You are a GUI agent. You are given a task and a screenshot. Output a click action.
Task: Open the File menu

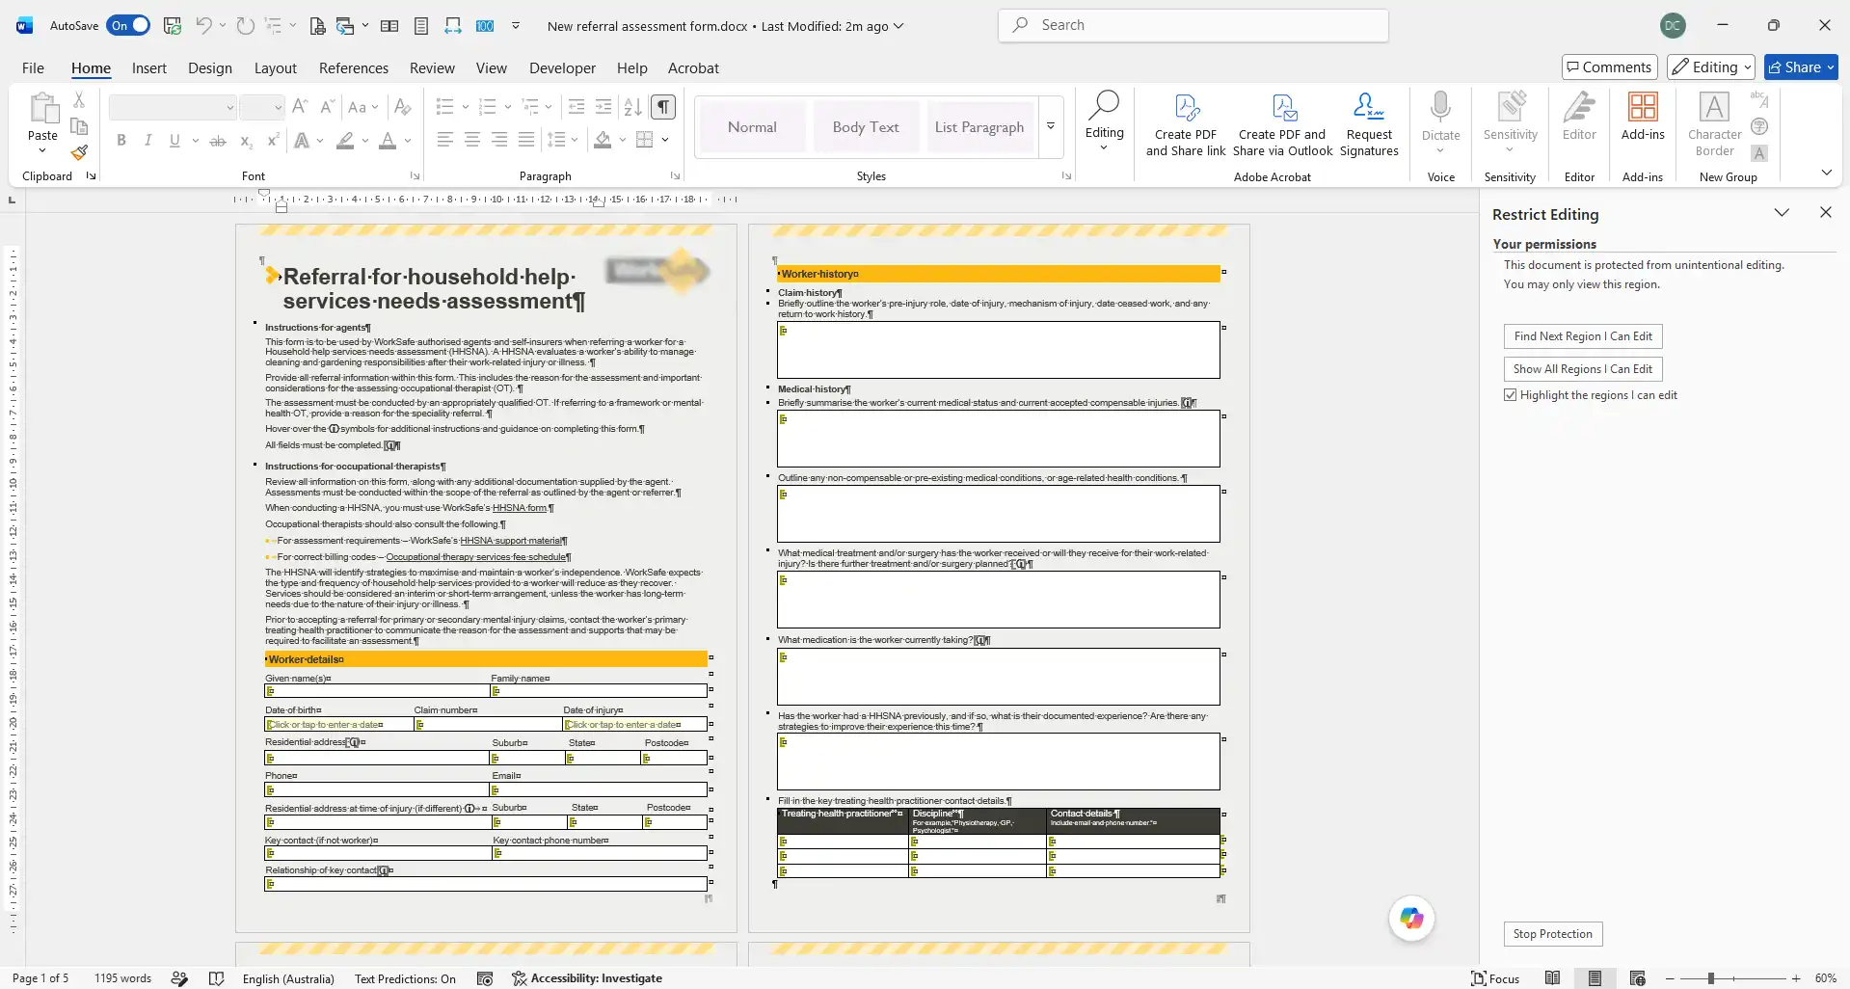(34, 68)
